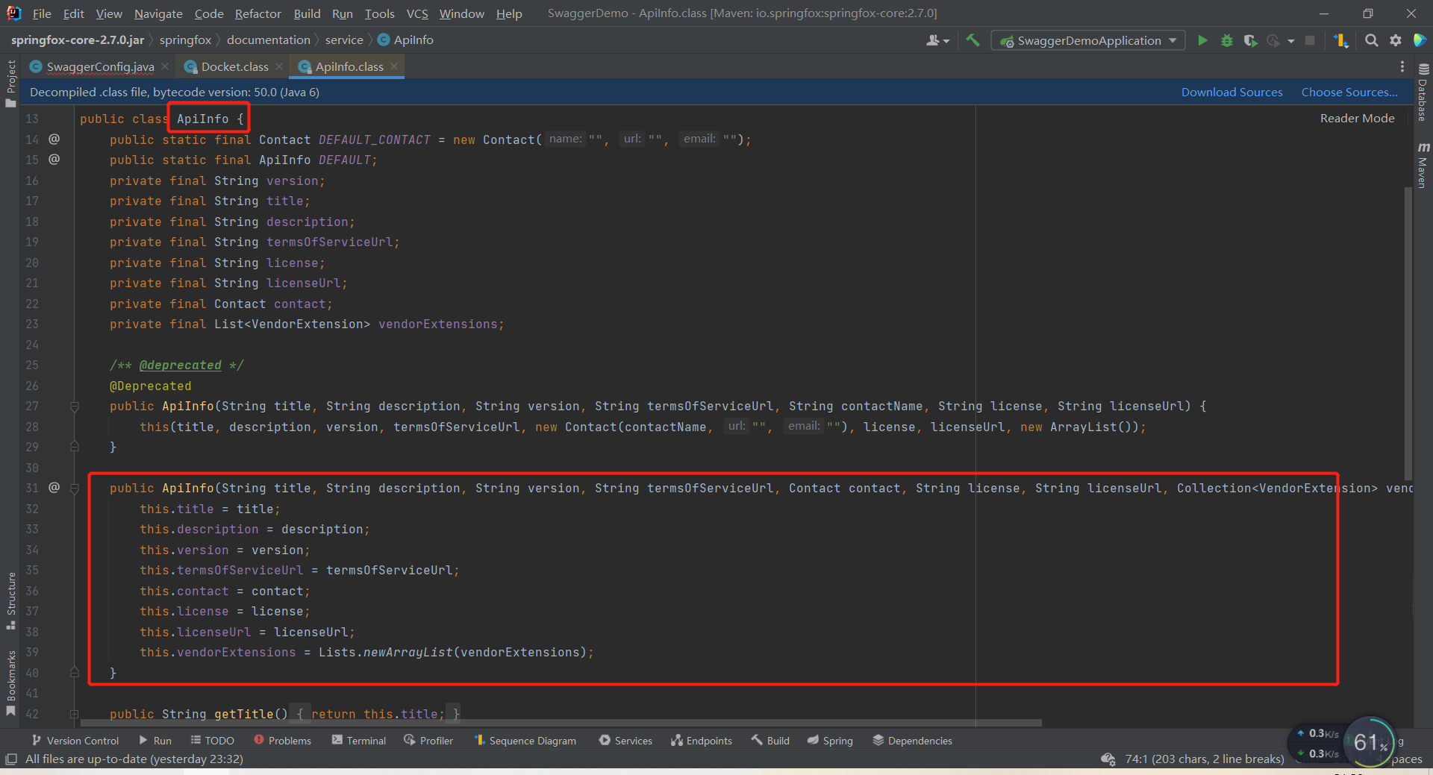This screenshot has width=1433, height=775.
Task: Open the TODO tool window
Action: pyautogui.click(x=213, y=741)
